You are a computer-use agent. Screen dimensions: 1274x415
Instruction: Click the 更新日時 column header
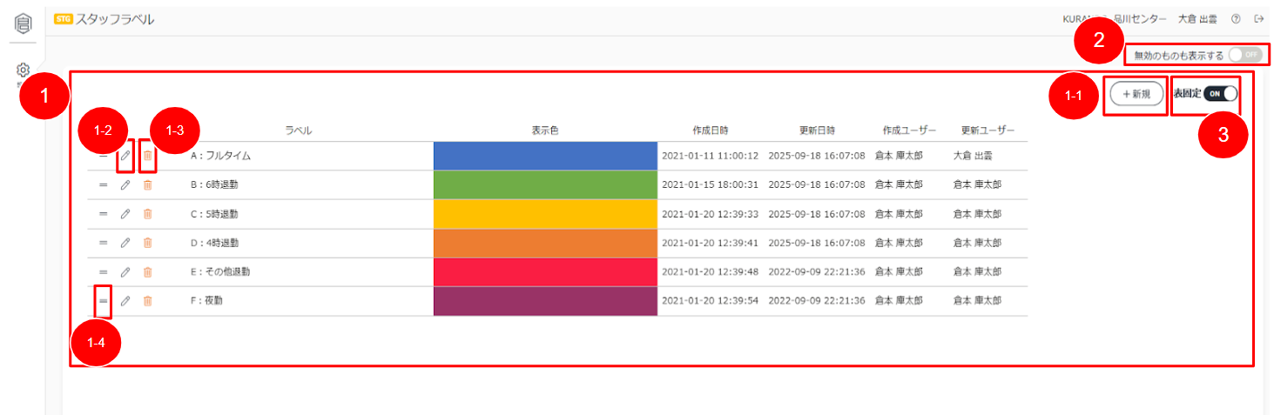click(817, 131)
